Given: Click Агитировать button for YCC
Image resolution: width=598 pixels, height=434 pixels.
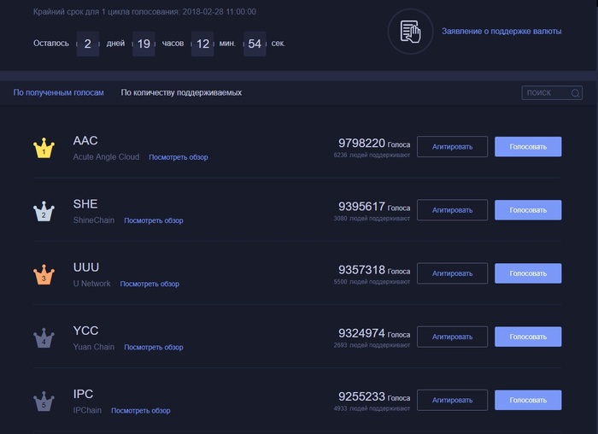Looking at the screenshot, I should [452, 337].
